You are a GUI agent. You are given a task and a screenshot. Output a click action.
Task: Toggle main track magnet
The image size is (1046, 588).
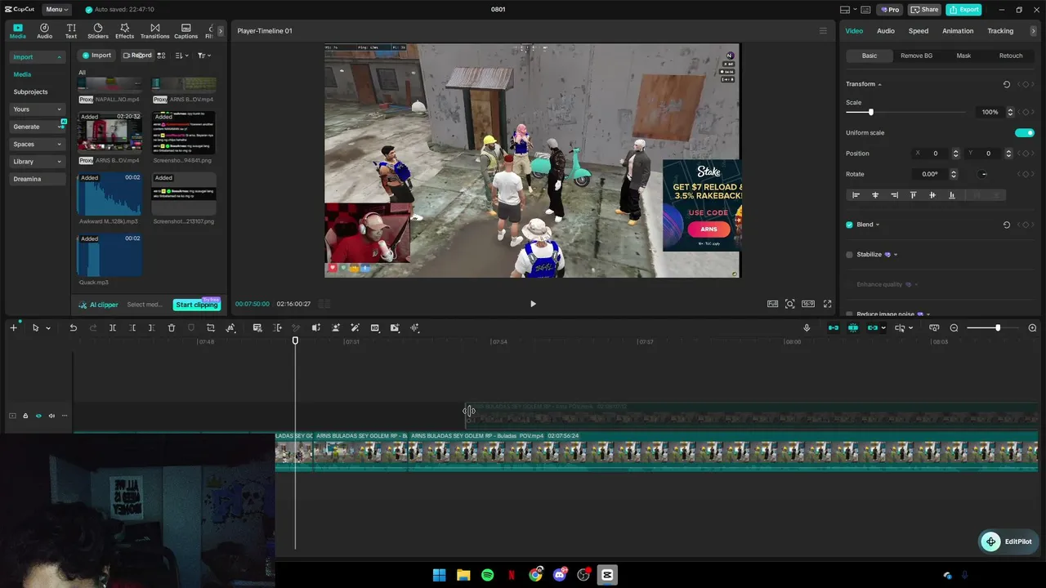(834, 328)
